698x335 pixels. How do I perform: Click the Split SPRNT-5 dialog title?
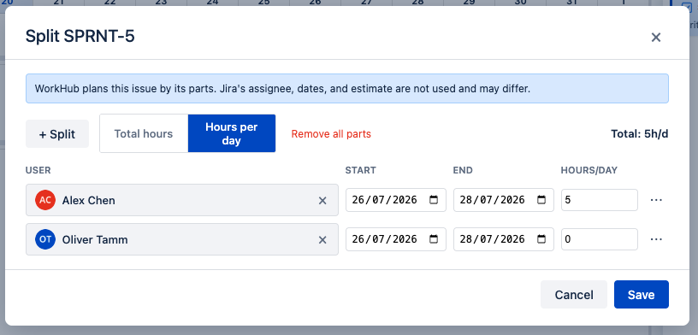80,37
